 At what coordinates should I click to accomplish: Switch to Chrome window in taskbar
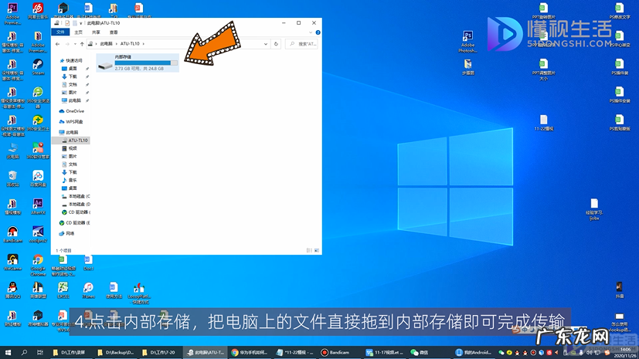(250, 353)
